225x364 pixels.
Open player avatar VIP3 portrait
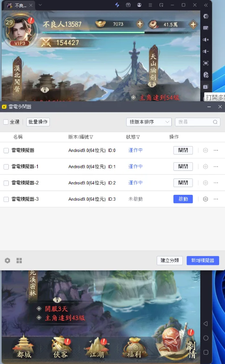(x=20, y=30)
